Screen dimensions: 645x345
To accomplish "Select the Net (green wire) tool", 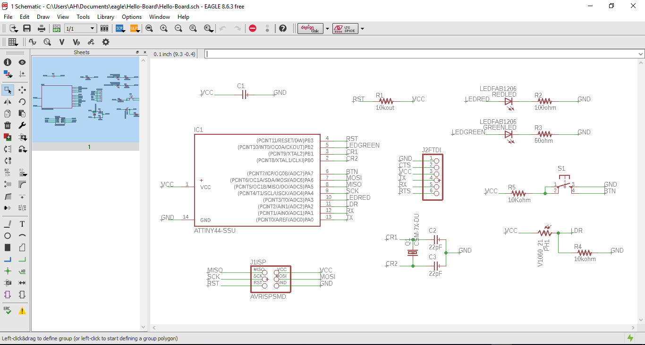I will coord(22,259).
